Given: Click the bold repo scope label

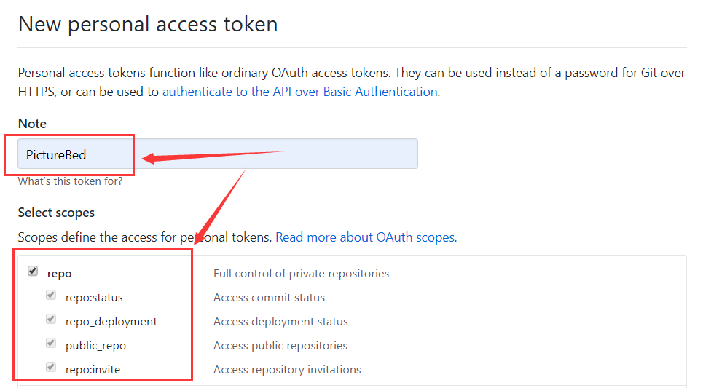Looking at the screenshot, I should (60, 274).
